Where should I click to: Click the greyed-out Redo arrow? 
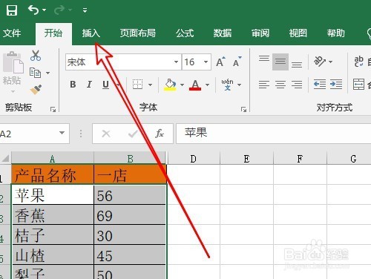(59, 10)
